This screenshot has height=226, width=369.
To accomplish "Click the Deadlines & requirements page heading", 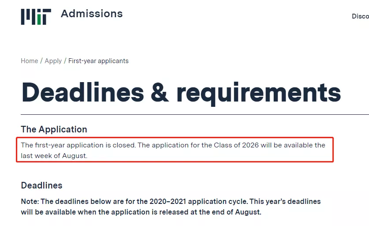I will click(181, 93).
